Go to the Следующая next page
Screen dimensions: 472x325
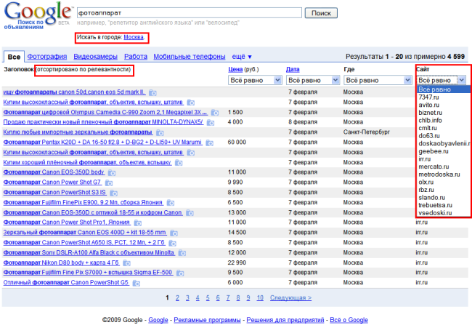pos(290,298)
